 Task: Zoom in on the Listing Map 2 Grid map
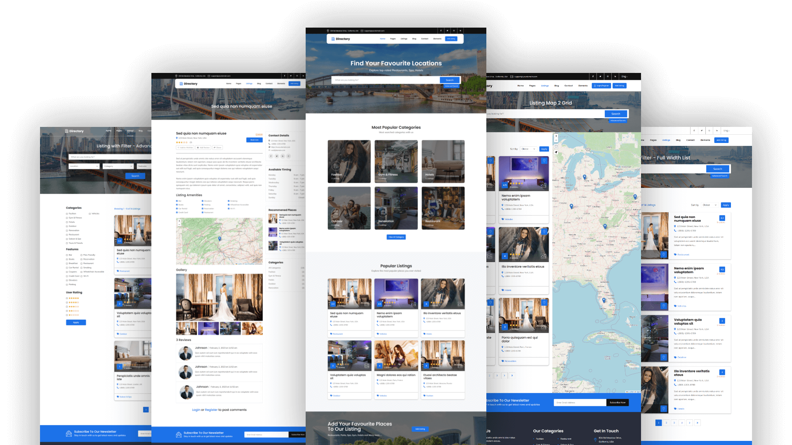pos(556,136)
